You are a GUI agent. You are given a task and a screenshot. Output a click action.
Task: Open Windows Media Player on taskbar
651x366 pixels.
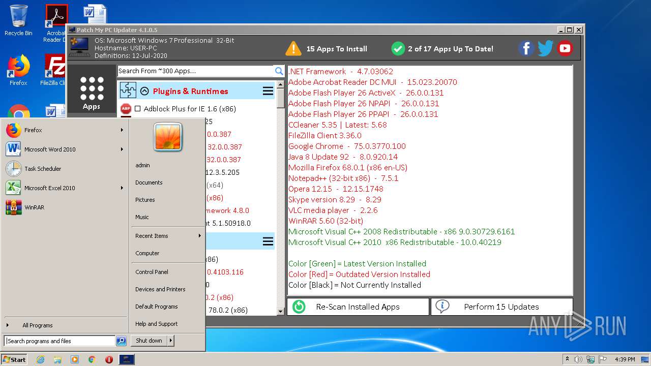pos(75,359)
